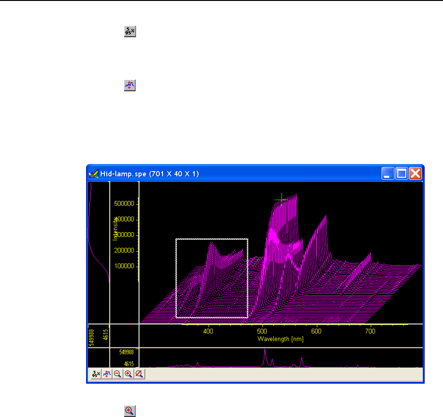This screenshot has width=443, height=417.
Task: Click the 600 wavelength tick label
Action: coord(316,331)
